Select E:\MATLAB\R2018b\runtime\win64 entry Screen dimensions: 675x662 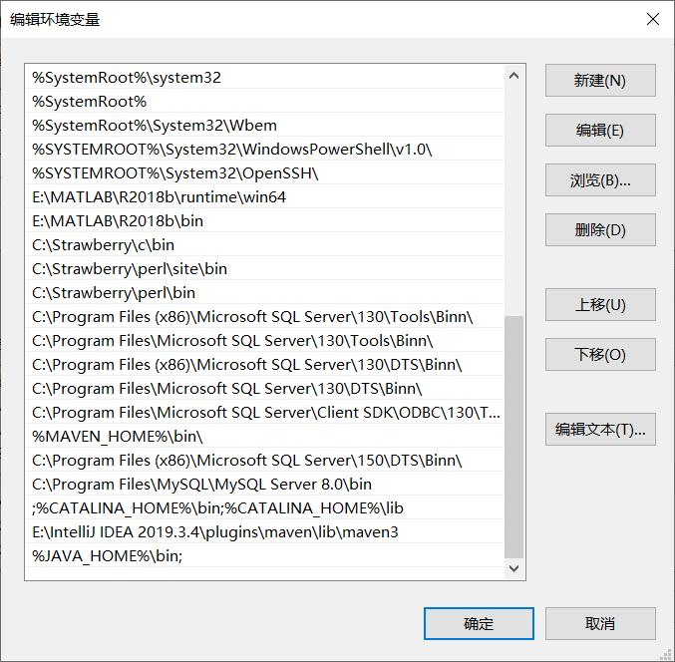[264, 197]
